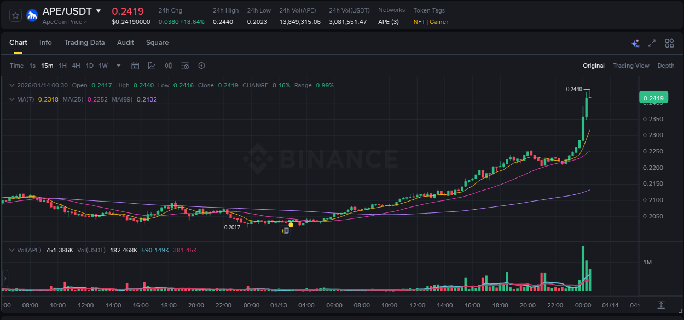Open chart settings hexagon icon
Viewport: 684px width, 320px height.
[x=201, y=66]
